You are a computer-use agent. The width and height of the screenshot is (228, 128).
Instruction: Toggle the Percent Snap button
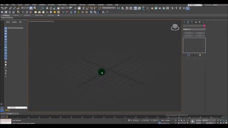(91, 8)
